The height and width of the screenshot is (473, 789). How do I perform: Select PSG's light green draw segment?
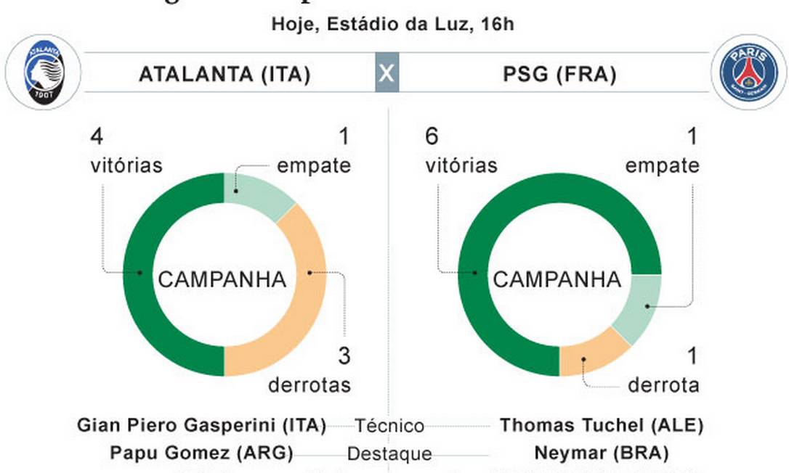click(x=639, y=308)
